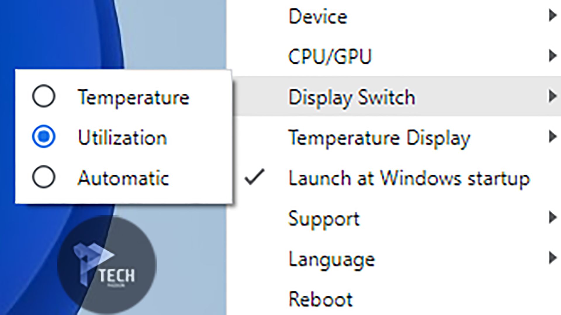
Task: Open the CPU/GPU menu item
Action: click(x=330, y=56)
